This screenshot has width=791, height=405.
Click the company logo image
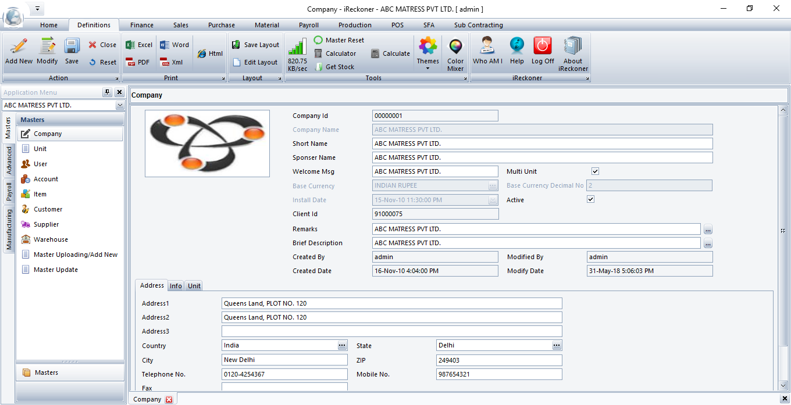[x=207, y=143]
